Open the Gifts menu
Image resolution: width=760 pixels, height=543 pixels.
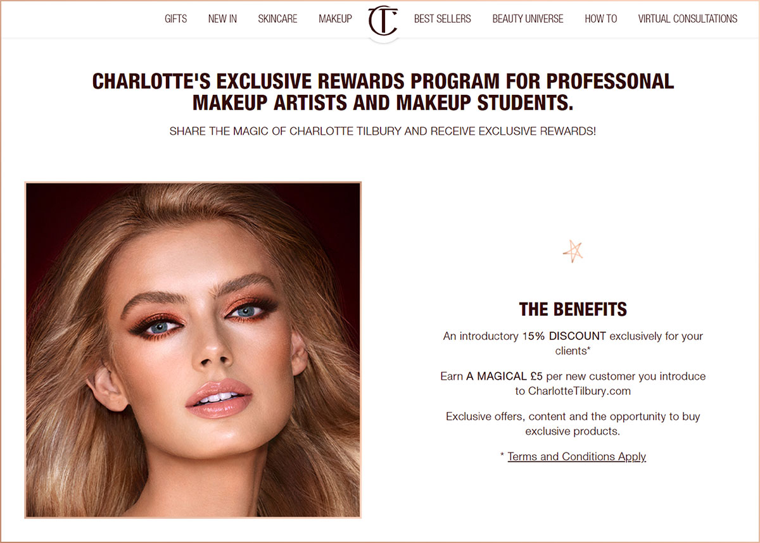[175, 19]
